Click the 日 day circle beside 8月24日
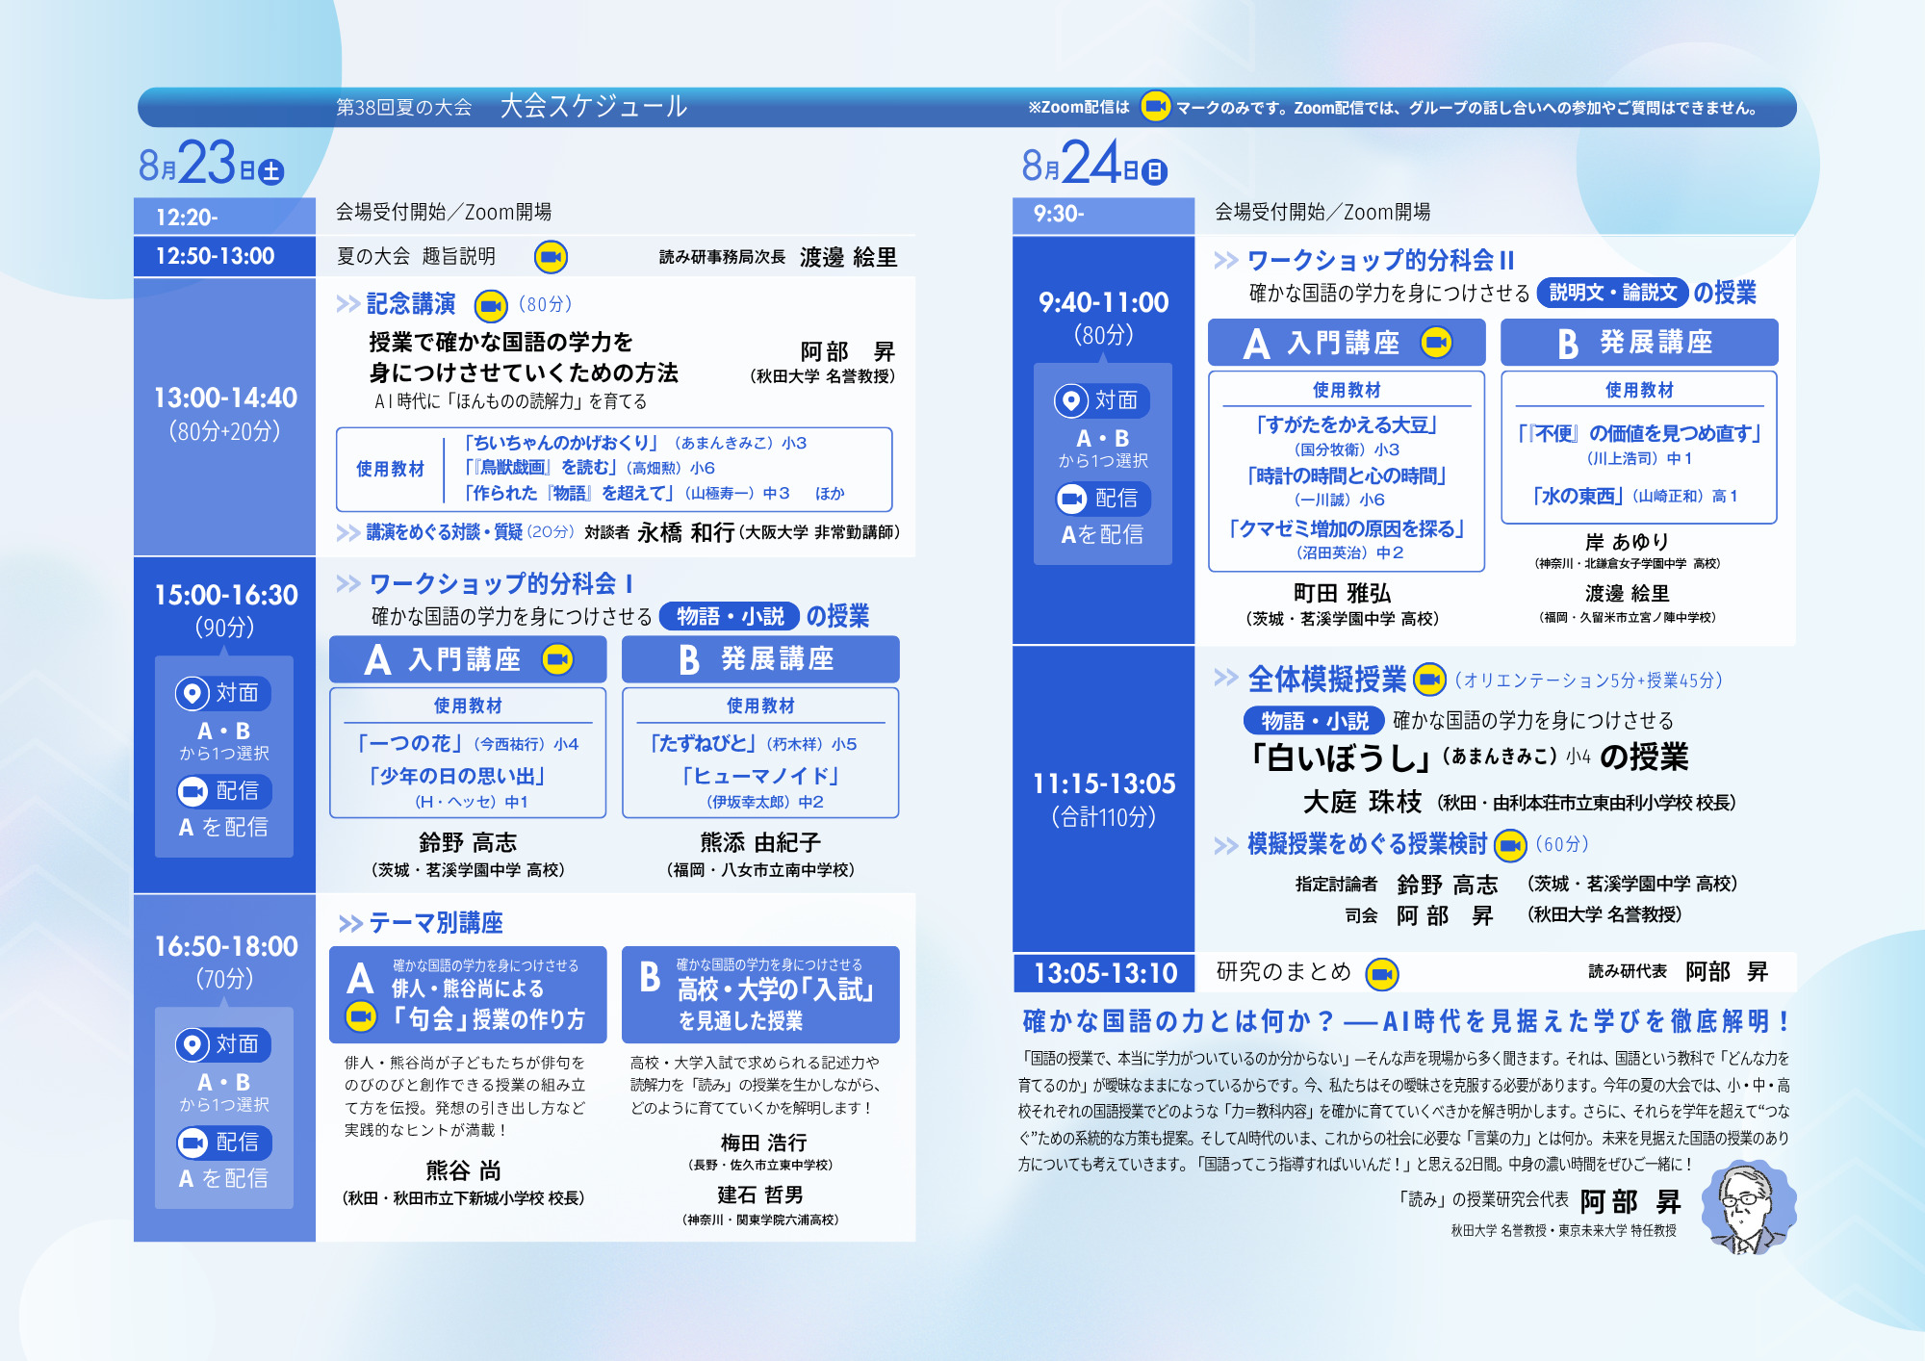This screenshot has width=1925, height=1361. (x=1155, y=172)
